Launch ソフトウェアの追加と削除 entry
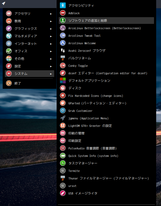Screen dimensions: 161x206 point(106,20)
